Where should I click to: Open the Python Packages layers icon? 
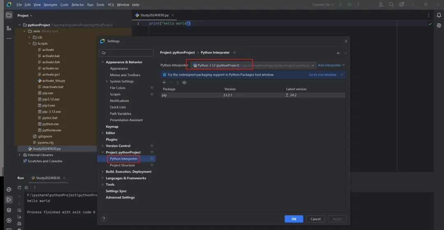click(x=9, y=210)
